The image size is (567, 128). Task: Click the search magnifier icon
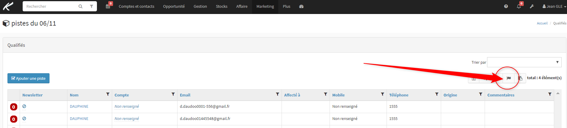[x=81, y=6]
